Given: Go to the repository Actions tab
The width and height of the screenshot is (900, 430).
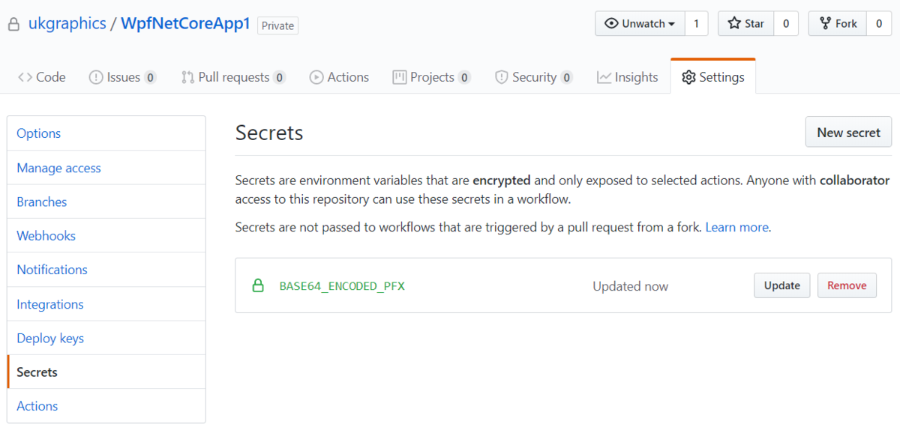Looking at the screenshot, I should [339, 77].
